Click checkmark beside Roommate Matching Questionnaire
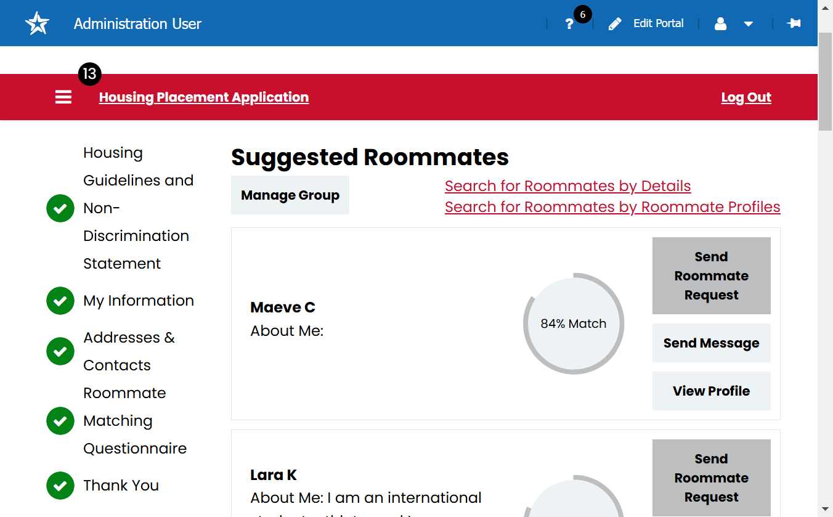Viewport: 833px width, 517px height. (60, 421)
